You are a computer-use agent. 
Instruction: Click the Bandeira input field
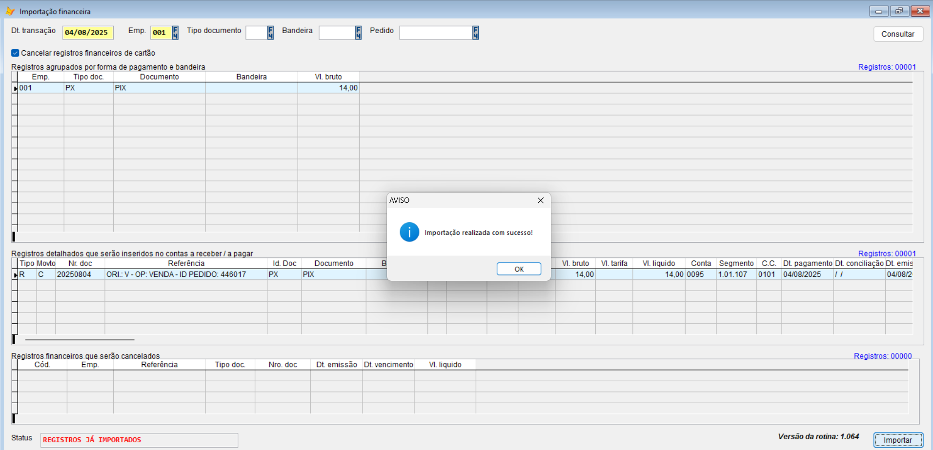point(336,33)
